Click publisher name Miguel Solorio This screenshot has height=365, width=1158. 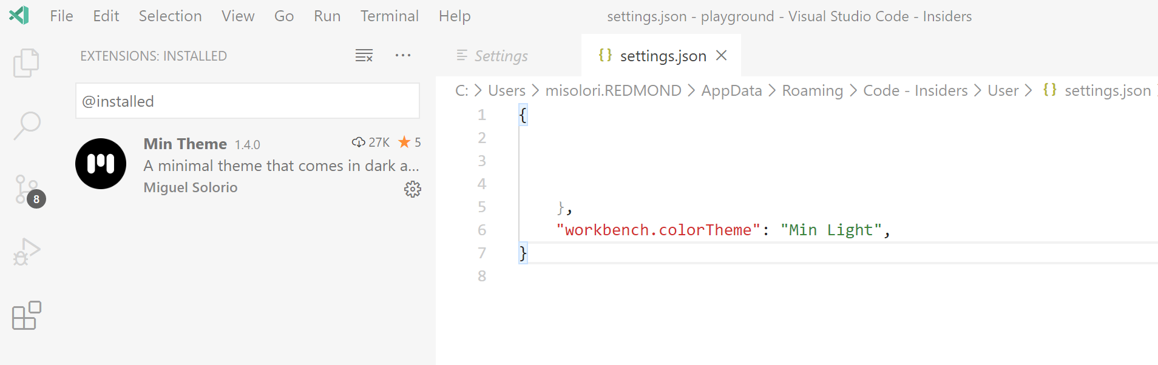pos(191,187)
